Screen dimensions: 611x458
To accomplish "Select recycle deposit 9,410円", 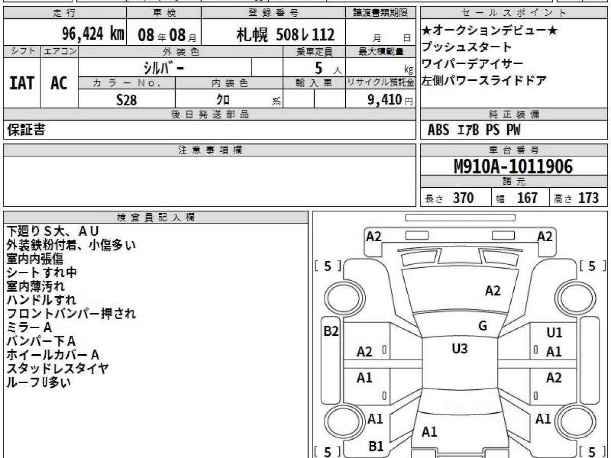I will (391, 100).
